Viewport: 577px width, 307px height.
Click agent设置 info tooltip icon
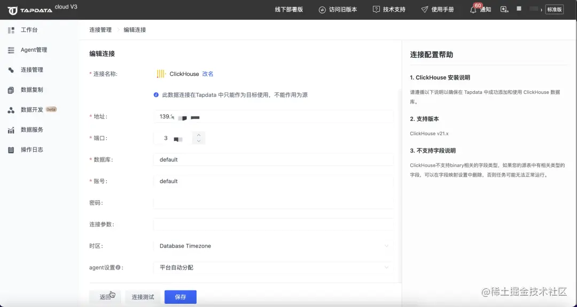tap(118, 267)
